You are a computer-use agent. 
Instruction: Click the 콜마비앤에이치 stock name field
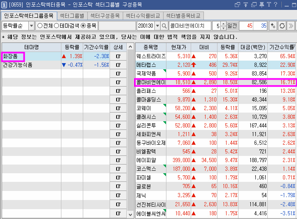(190, 26)
